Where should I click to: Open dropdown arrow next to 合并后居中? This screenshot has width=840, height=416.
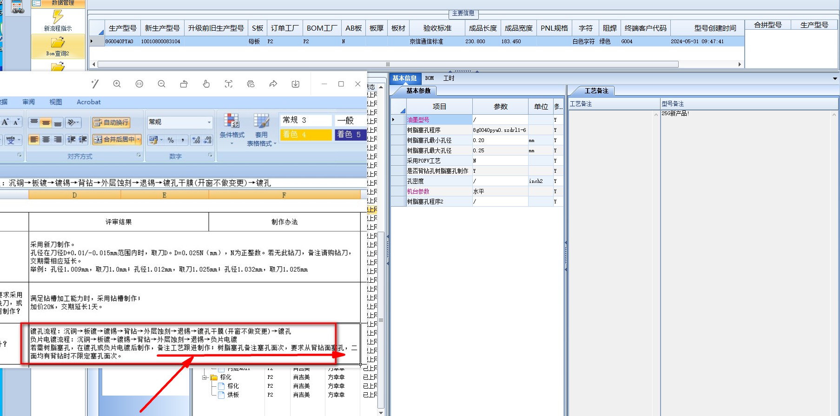coord(139,139)
